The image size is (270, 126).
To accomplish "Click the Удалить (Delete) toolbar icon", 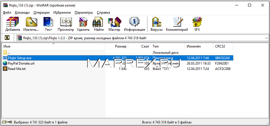I will coord(83,22).
